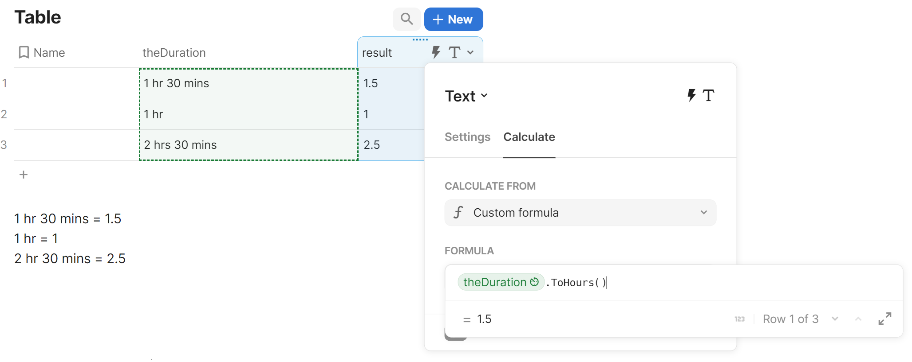Select the "2 hrs 30 mins" cell

coord(248,145)
